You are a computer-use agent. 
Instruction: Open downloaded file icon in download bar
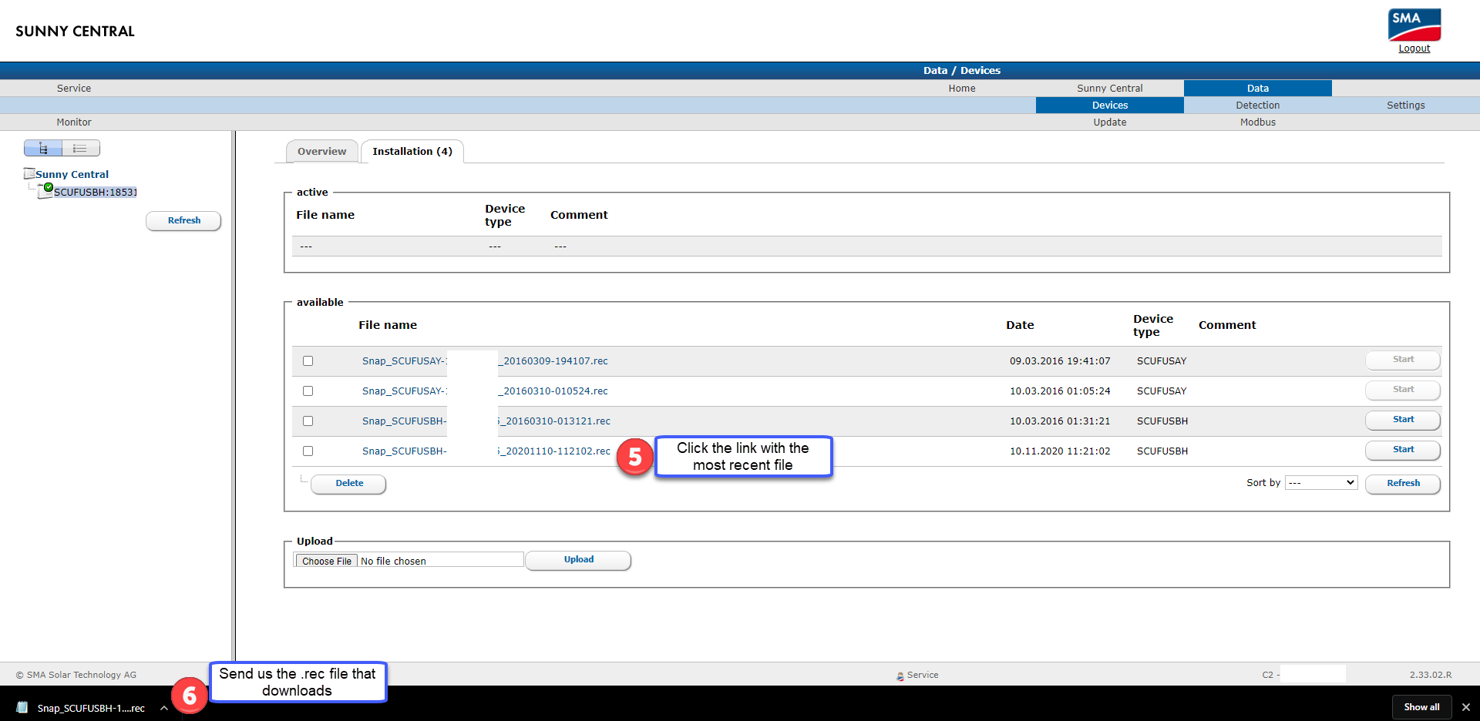(x=23, y=707)
